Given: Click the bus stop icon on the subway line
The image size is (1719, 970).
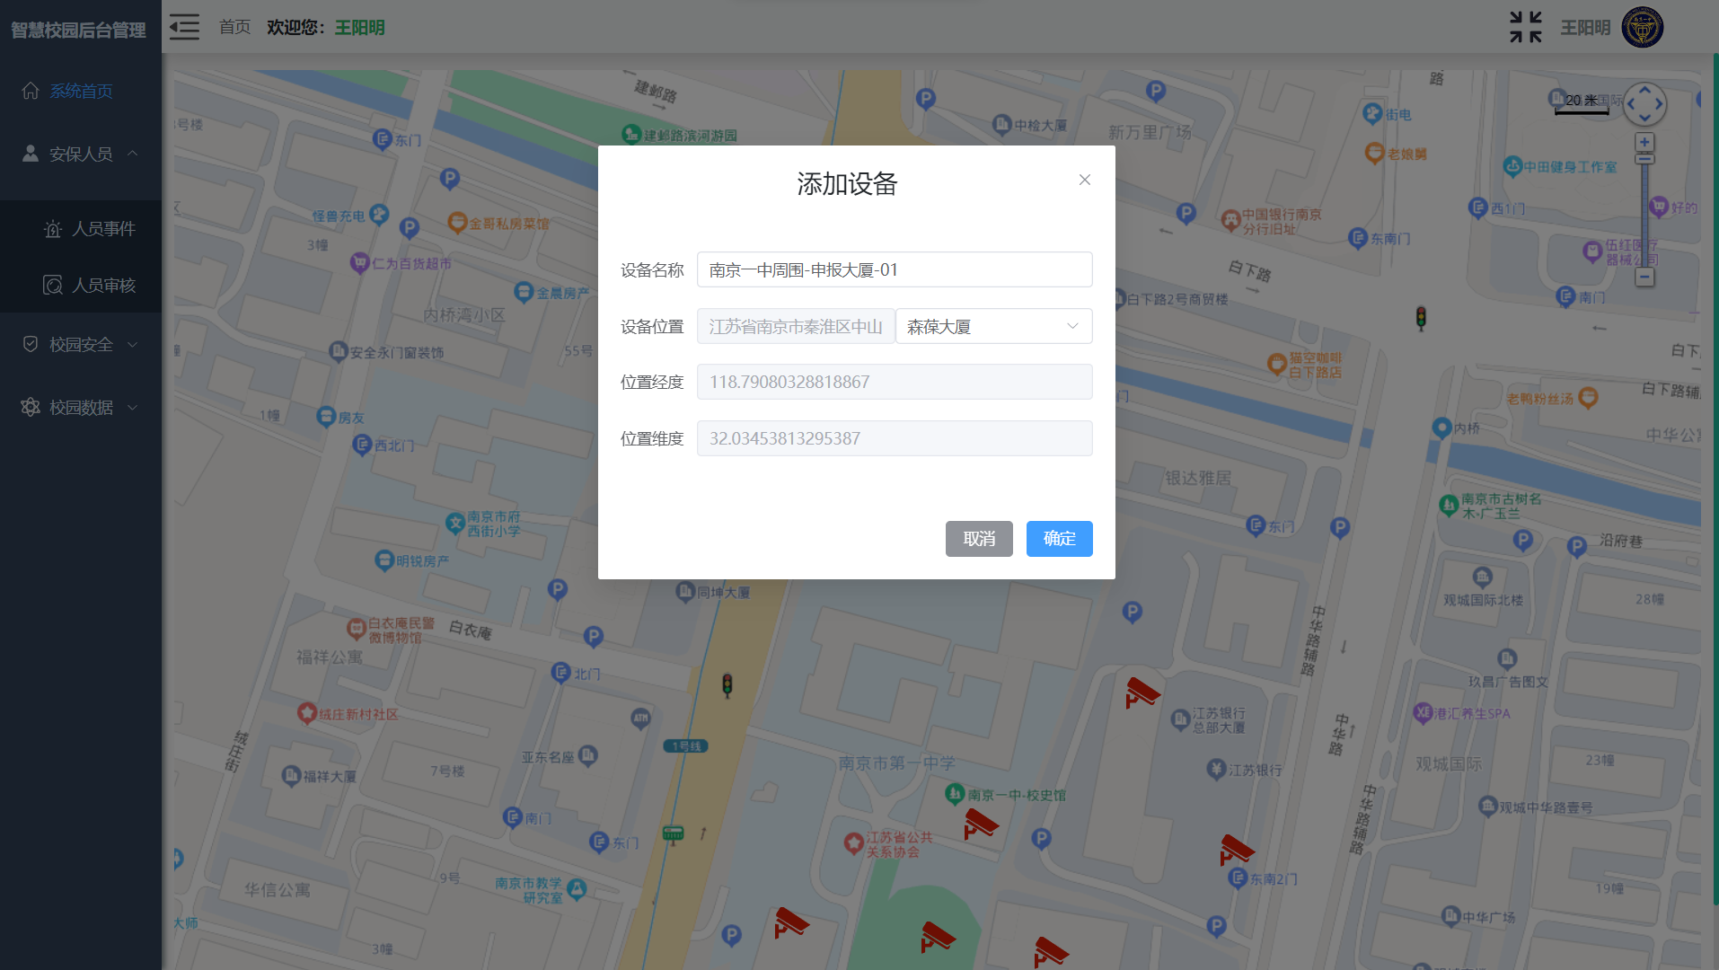Looking at the screenshot, I should coord(673,833).
